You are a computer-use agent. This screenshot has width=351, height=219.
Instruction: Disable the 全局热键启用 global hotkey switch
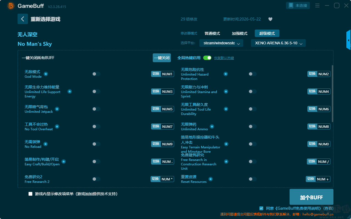[207, 58]
